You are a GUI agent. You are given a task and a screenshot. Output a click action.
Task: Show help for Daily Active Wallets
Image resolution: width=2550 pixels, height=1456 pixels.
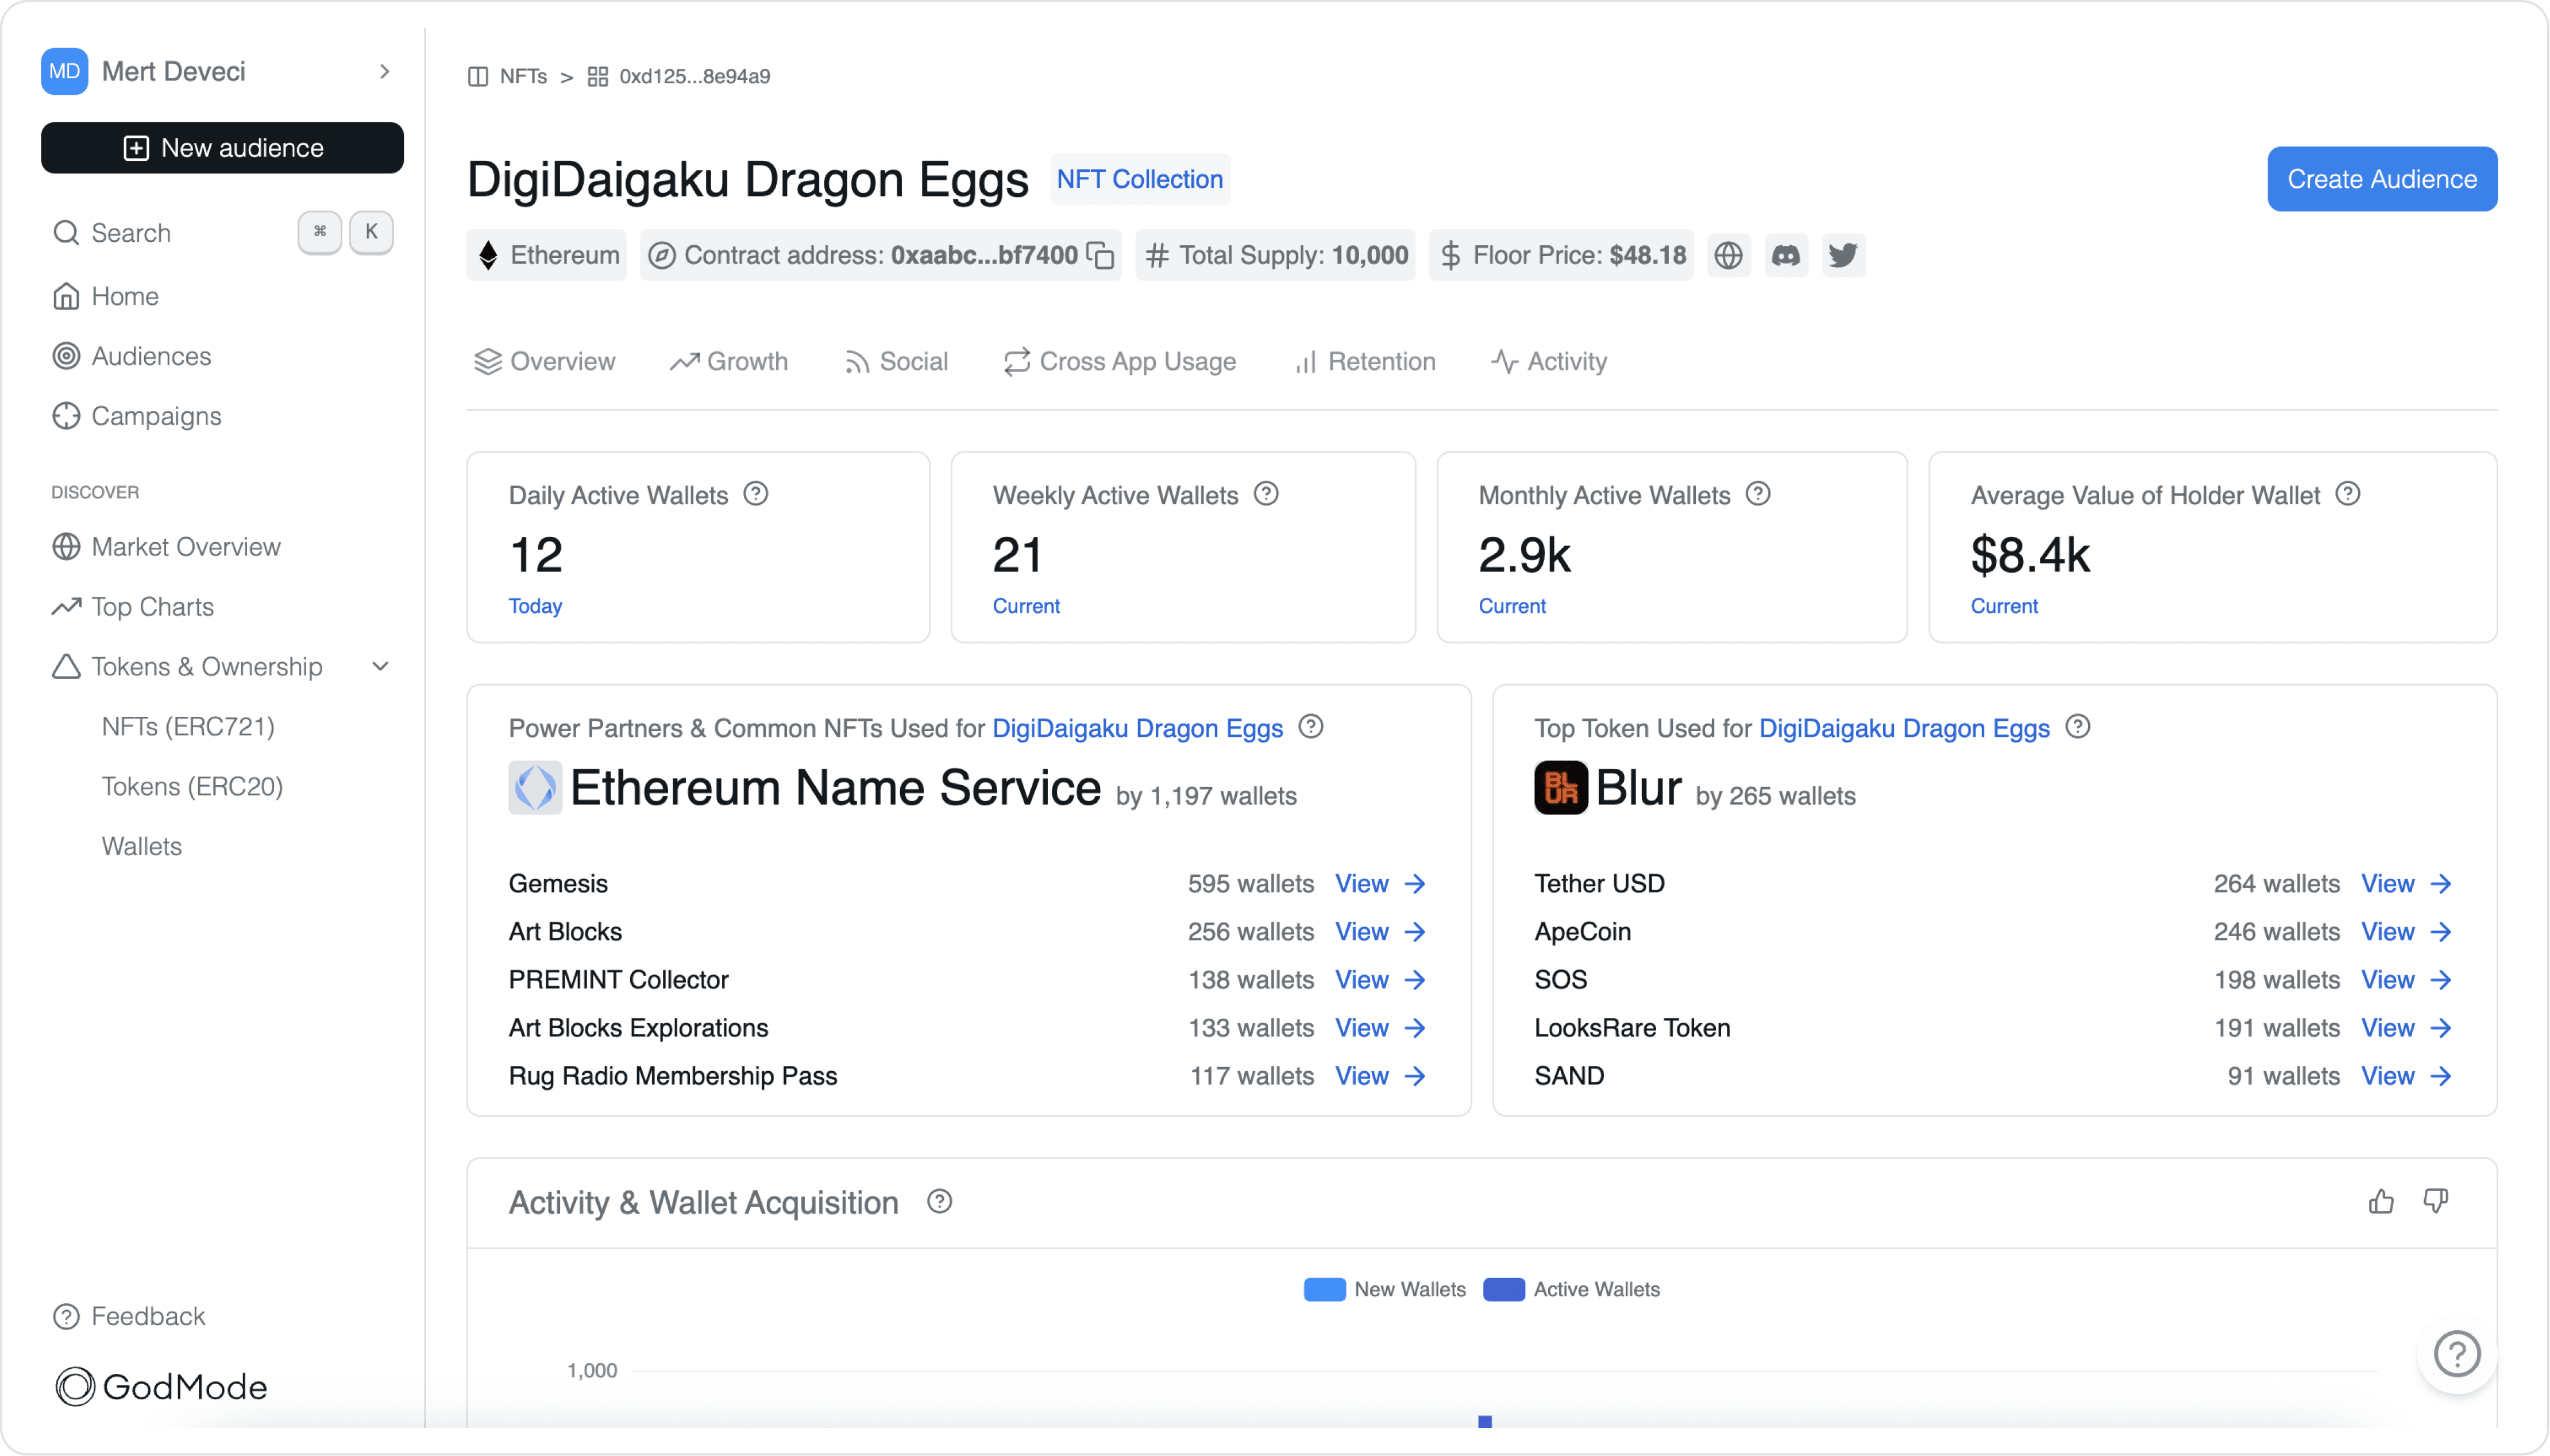tap(756, 494)
